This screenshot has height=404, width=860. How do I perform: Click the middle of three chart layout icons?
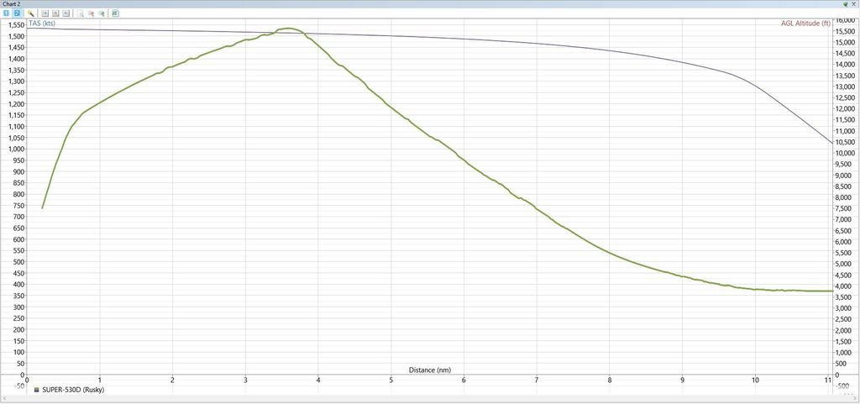[x=55, y=13]
